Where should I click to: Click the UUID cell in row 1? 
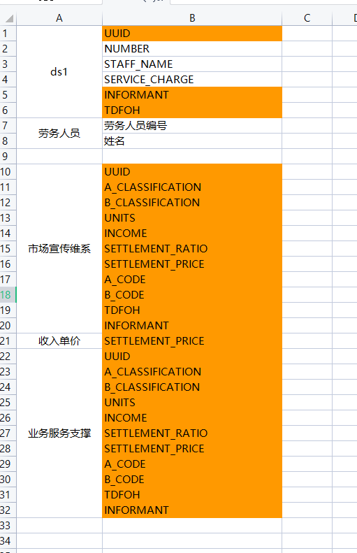click(192, 34)
